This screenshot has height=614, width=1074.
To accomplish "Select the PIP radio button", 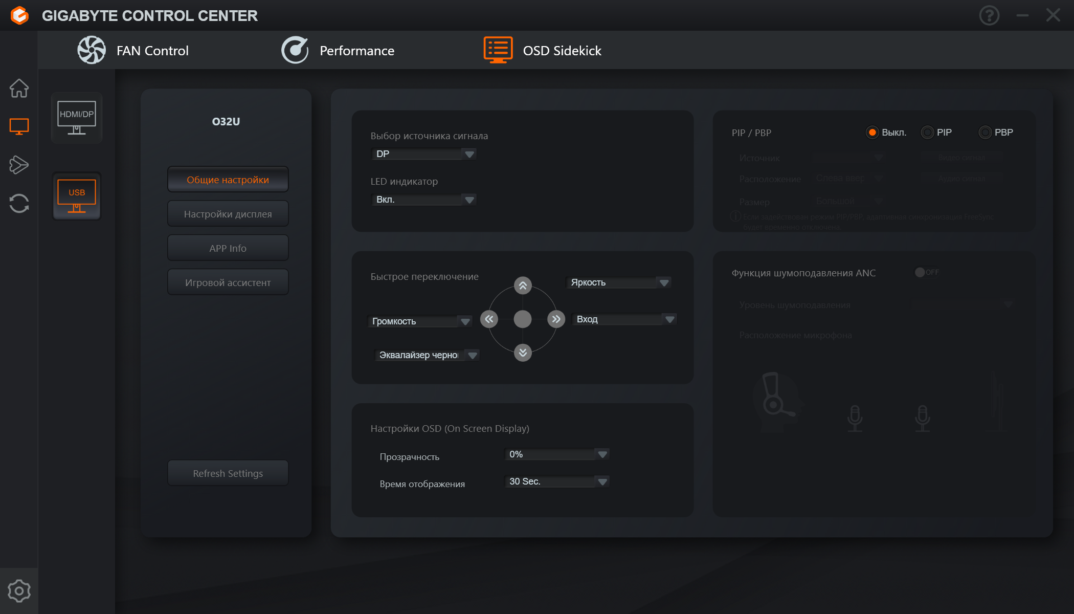I will 927,133.
